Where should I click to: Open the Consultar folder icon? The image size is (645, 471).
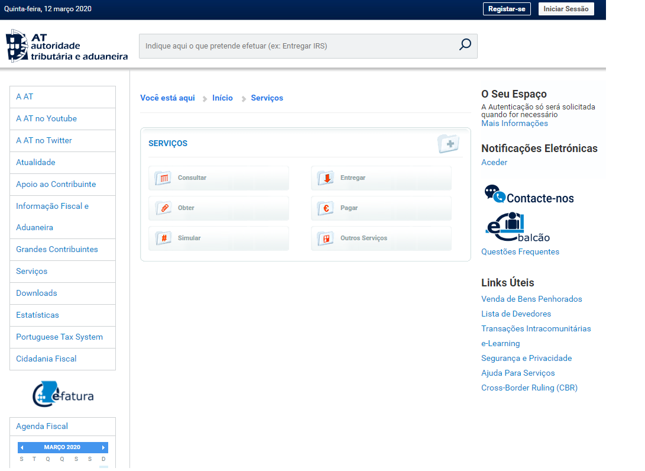point(163,178)
